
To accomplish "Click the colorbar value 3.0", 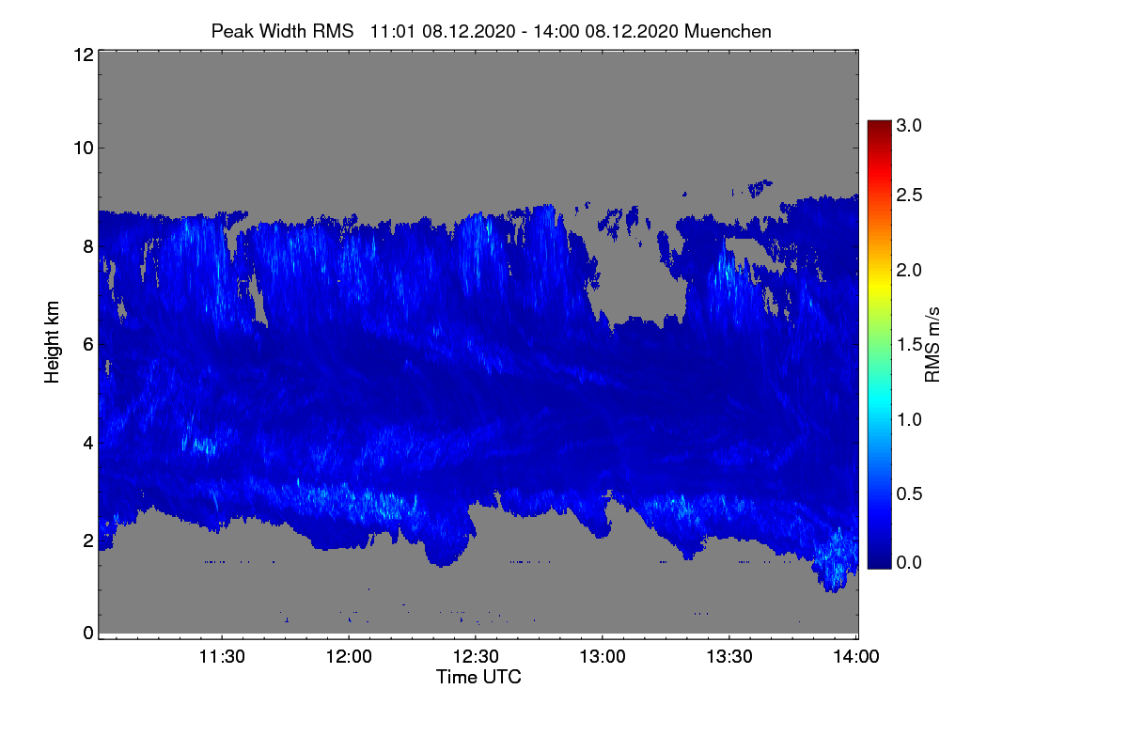I will click(910, 125).
